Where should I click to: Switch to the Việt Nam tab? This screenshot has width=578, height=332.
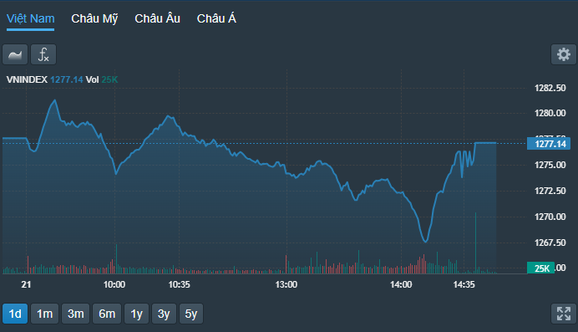pos(31,18)
